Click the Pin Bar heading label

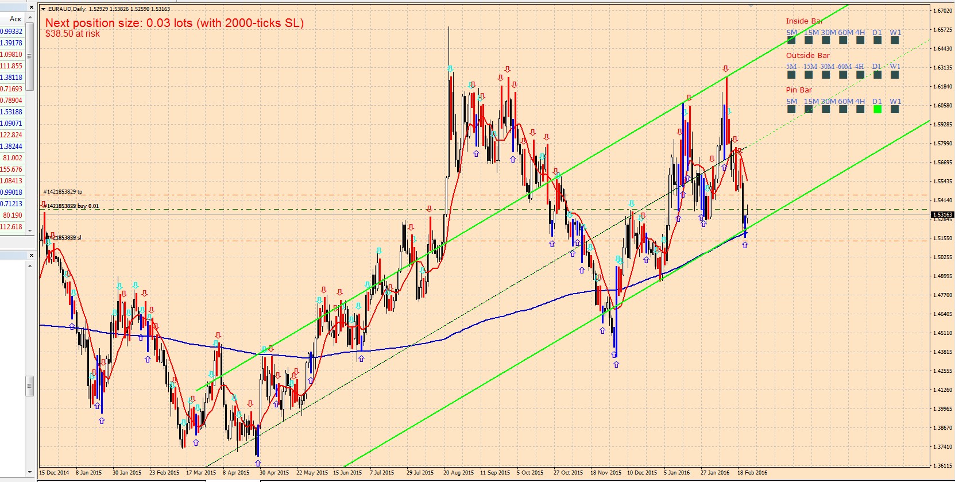click(x=799, y=90)
